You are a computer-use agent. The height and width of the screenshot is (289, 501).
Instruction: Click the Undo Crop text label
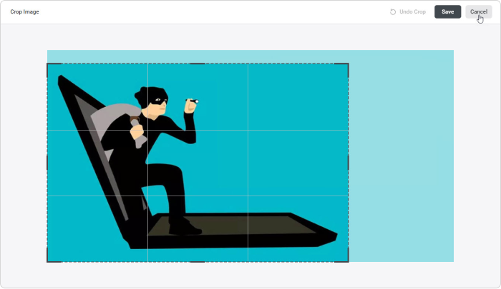tap(412, 12)
